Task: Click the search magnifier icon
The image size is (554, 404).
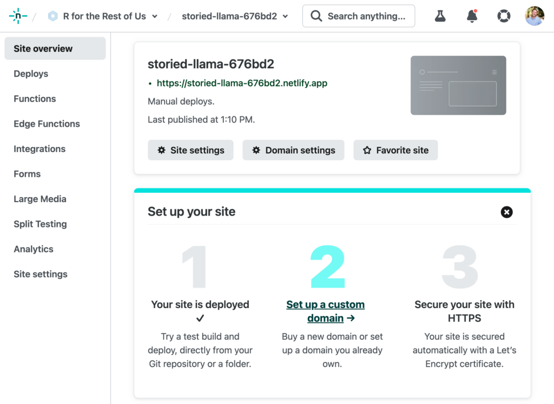Action: pyautogui.click(x=316, y=16)
